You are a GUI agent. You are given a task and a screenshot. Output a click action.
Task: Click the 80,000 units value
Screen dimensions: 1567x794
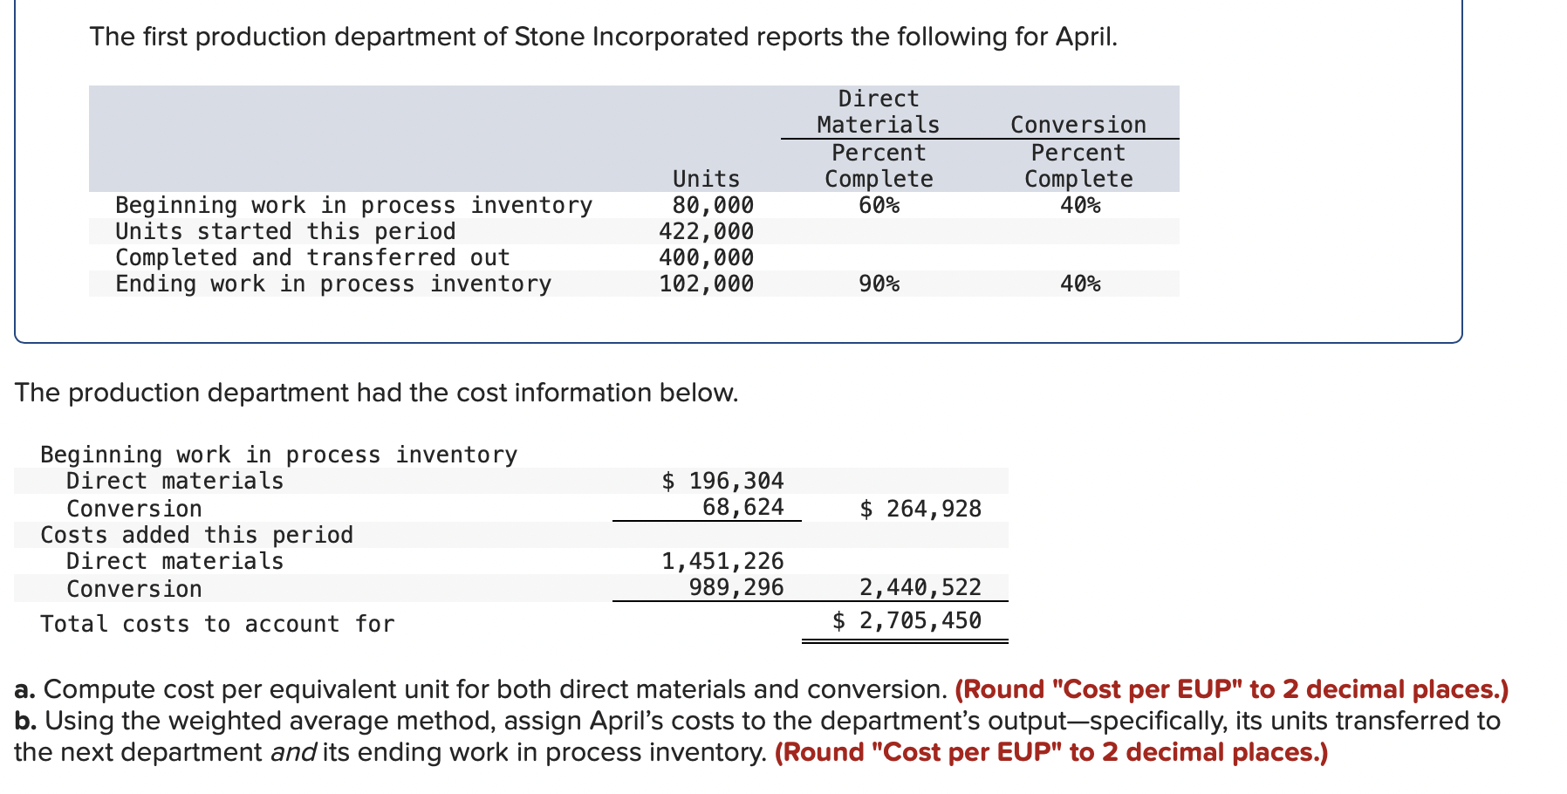click(713, 205)
